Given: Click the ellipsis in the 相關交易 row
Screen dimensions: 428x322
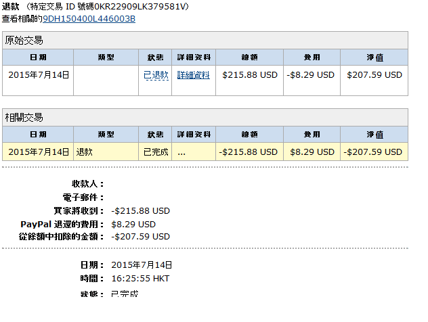Looking at the screenshot, I should pyautogui.click(x=181, y=152).
